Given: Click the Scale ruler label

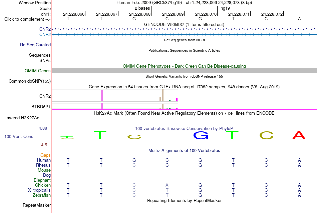Looking at the screenshot, I should (x=45, y=8).
